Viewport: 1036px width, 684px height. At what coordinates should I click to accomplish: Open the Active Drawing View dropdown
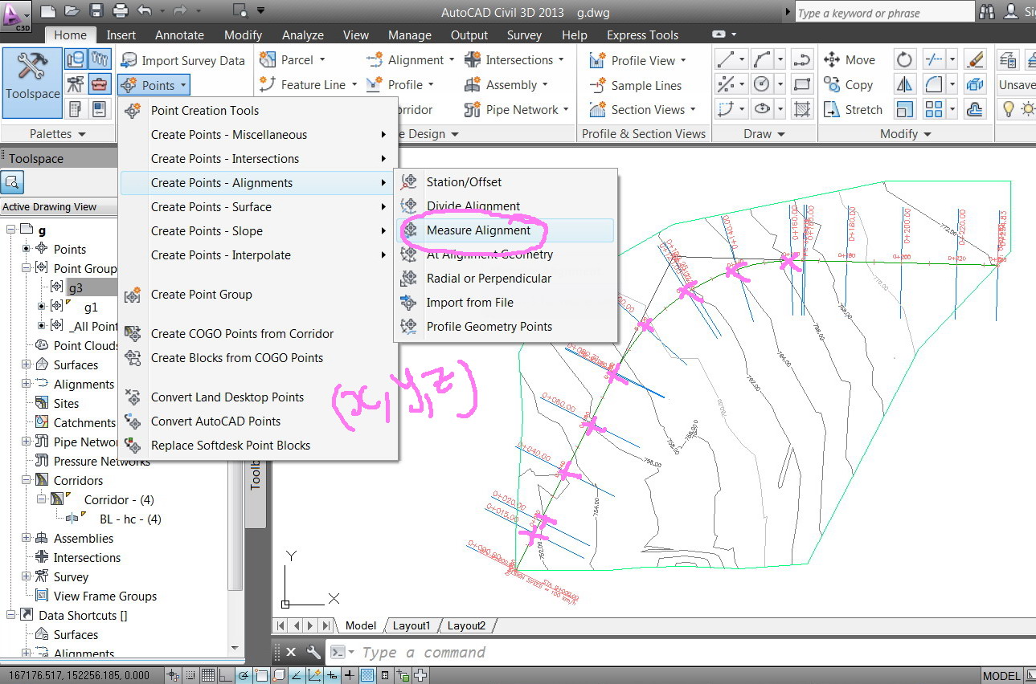pyautogui.click(x=58, y=207)
